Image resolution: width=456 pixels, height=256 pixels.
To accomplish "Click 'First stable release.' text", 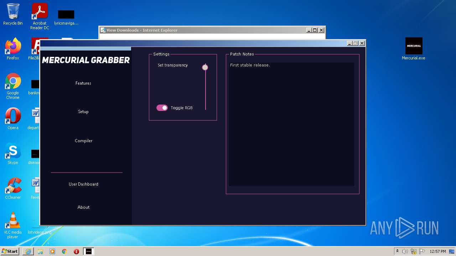I will pyautogui.click(x=250, y=65).
